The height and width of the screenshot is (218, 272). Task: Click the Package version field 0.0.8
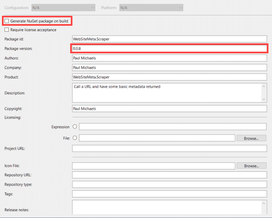170,48
